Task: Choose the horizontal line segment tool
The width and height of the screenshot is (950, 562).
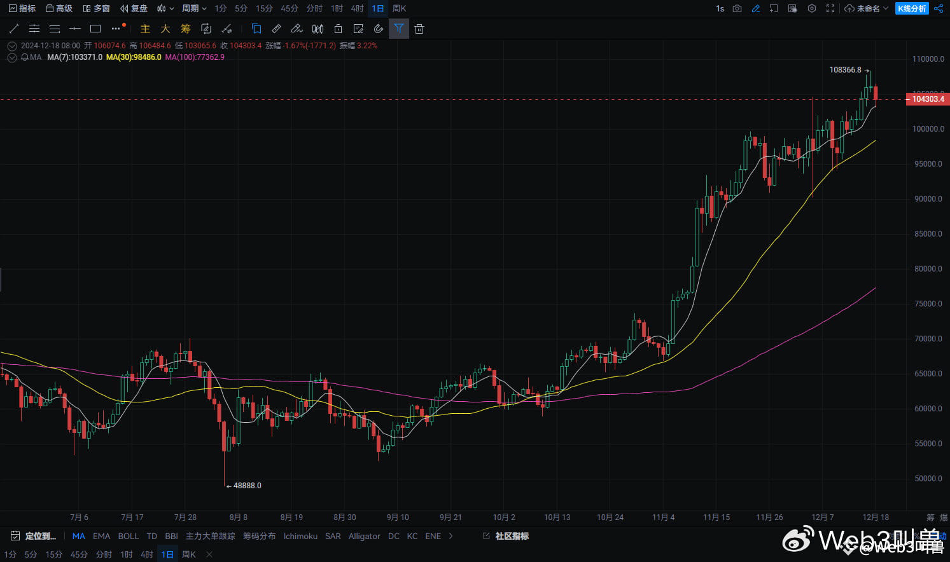Action: (x=75, y=29)
